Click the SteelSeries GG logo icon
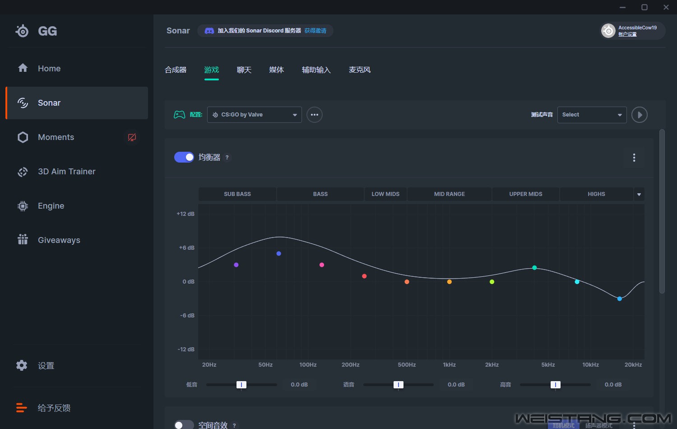Screen dimensions: 677x429 pos(22,31)
